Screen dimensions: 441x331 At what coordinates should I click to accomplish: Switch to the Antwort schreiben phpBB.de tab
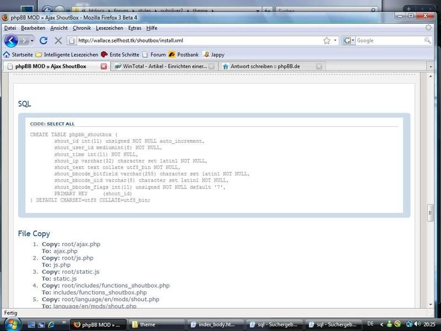pos(272,66)
